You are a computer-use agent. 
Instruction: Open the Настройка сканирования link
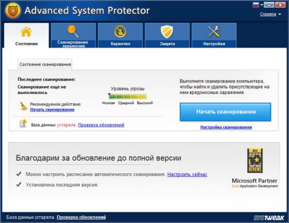click(x=226, y=127)
